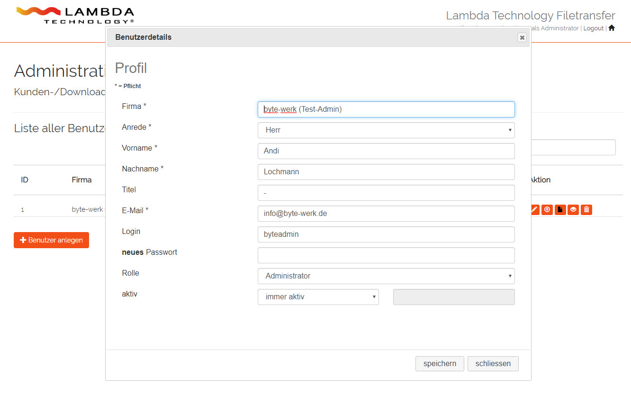Click the pencil edit icon in user row
The width and height of the screenshot is (631, 404).
[535, 209]
